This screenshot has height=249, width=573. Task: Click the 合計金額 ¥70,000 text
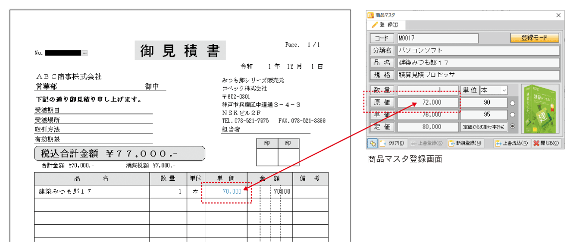coord(68,165)
